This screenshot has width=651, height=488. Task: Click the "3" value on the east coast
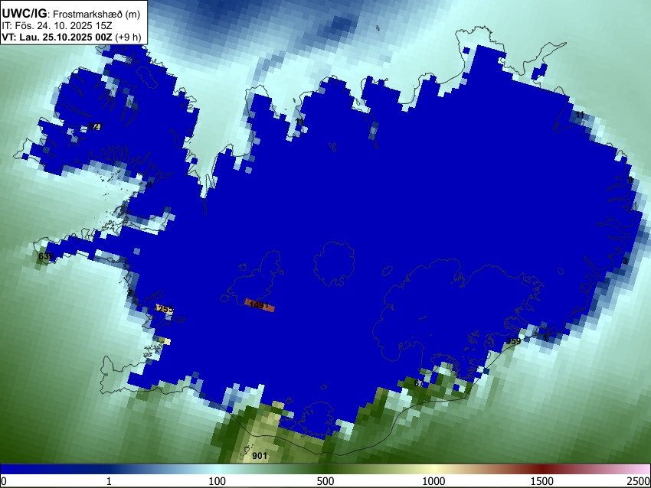point(625,261)
